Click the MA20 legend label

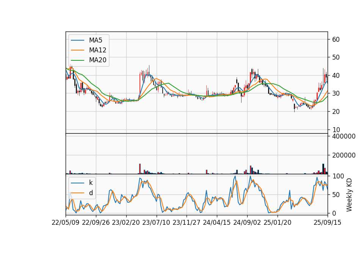pyautogui.click(x=97, y=60)
